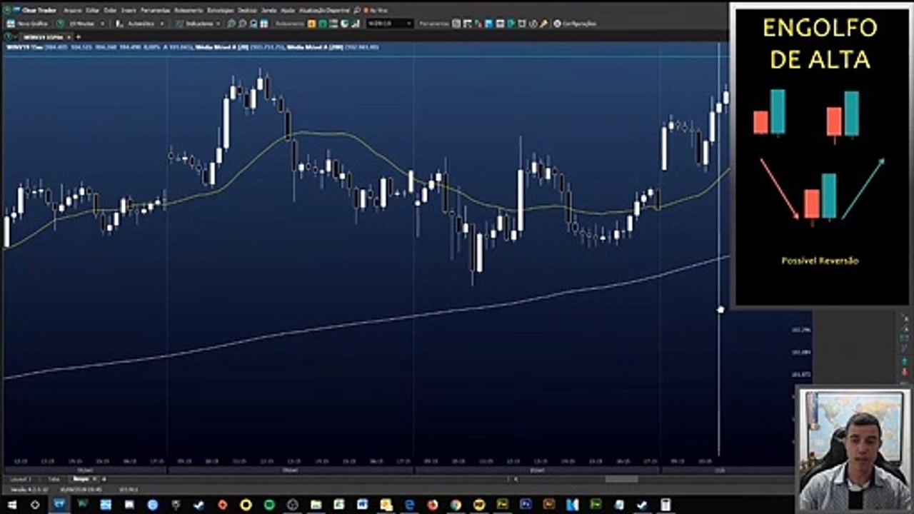Click the Cortana circle in taskbar
The height and width of the screenshot is (514, 914).
pyautogui.click(x=35, y=504)
